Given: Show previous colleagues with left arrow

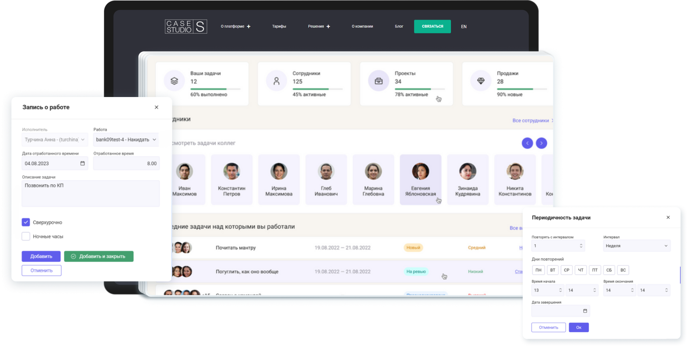Looking at the screenshot, I should [x=527, y=143].
